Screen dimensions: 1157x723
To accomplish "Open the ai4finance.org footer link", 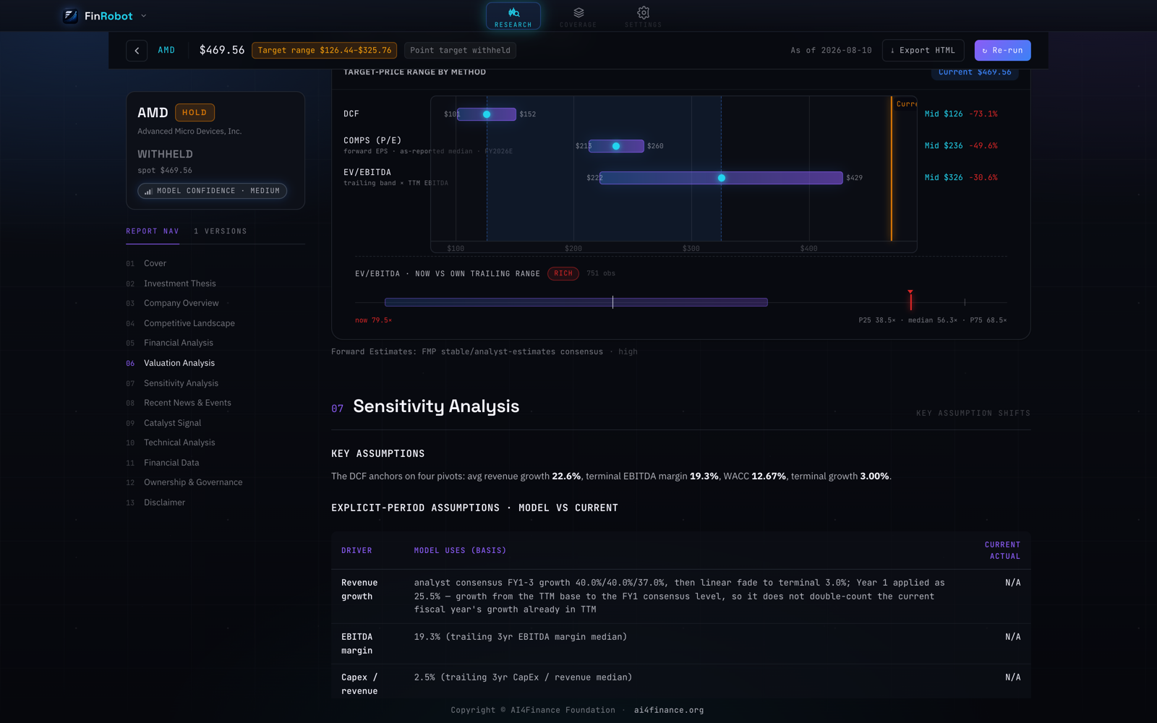I will coord(669,710).
